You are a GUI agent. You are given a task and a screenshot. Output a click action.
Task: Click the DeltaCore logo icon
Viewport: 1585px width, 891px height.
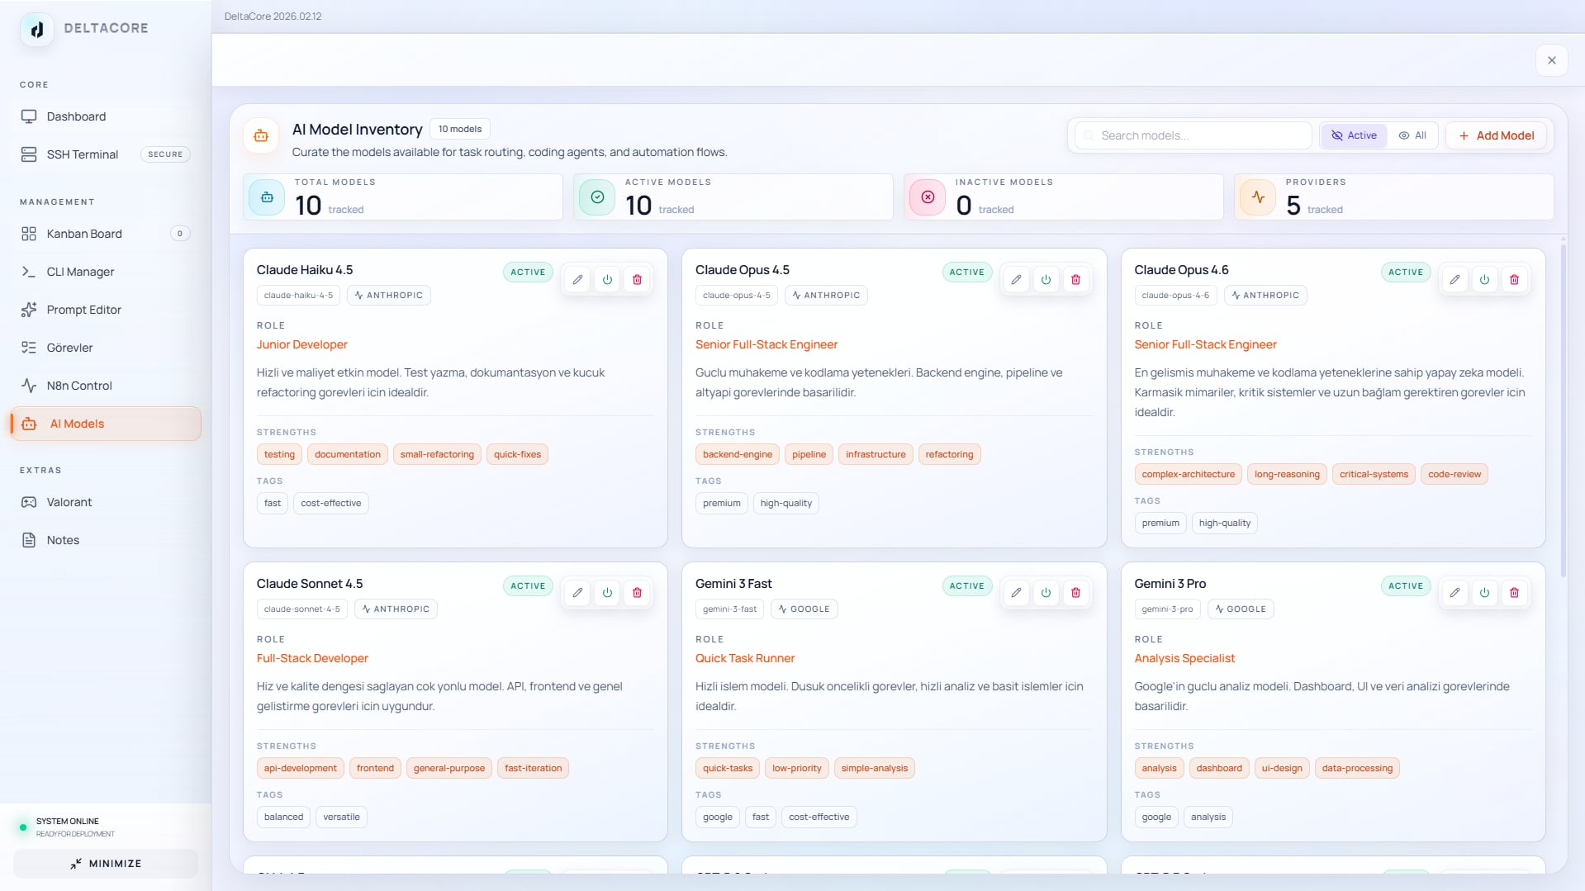[37, 30]
